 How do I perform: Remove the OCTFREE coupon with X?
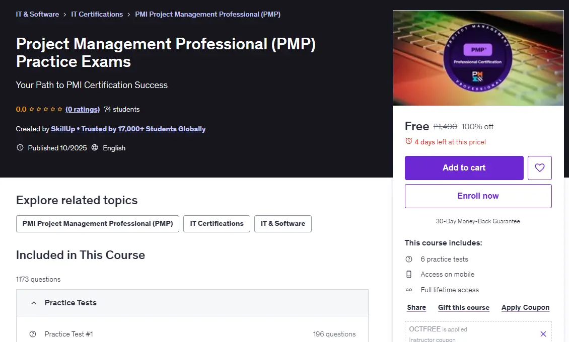(543, 333)
